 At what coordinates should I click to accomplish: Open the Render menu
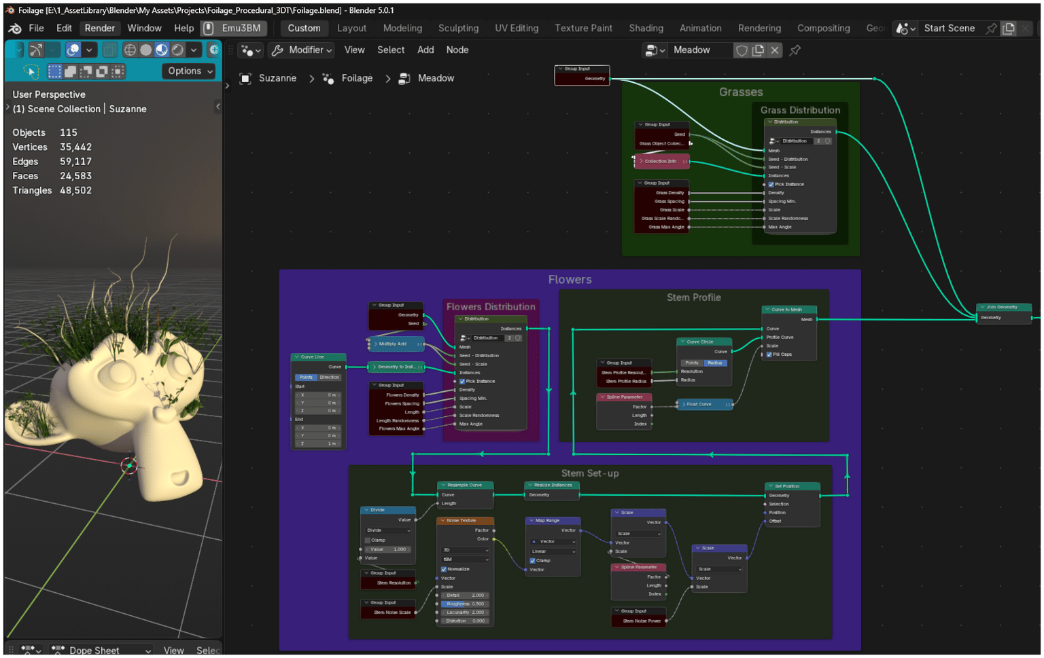99,29
